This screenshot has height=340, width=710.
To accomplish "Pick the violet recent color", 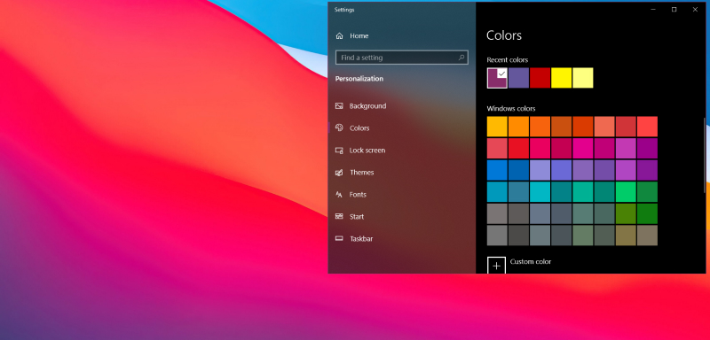I will click(518, 78).
